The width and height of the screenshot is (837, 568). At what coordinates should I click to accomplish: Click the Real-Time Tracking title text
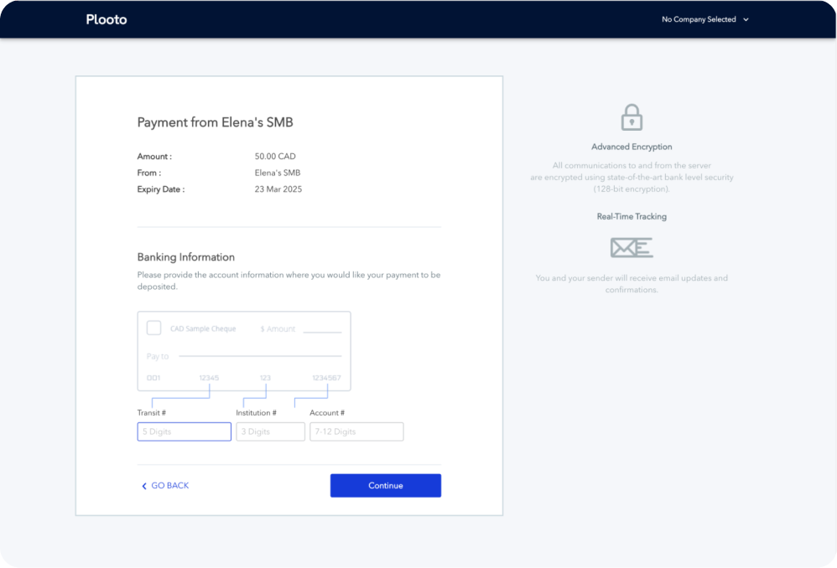[632, 216]
